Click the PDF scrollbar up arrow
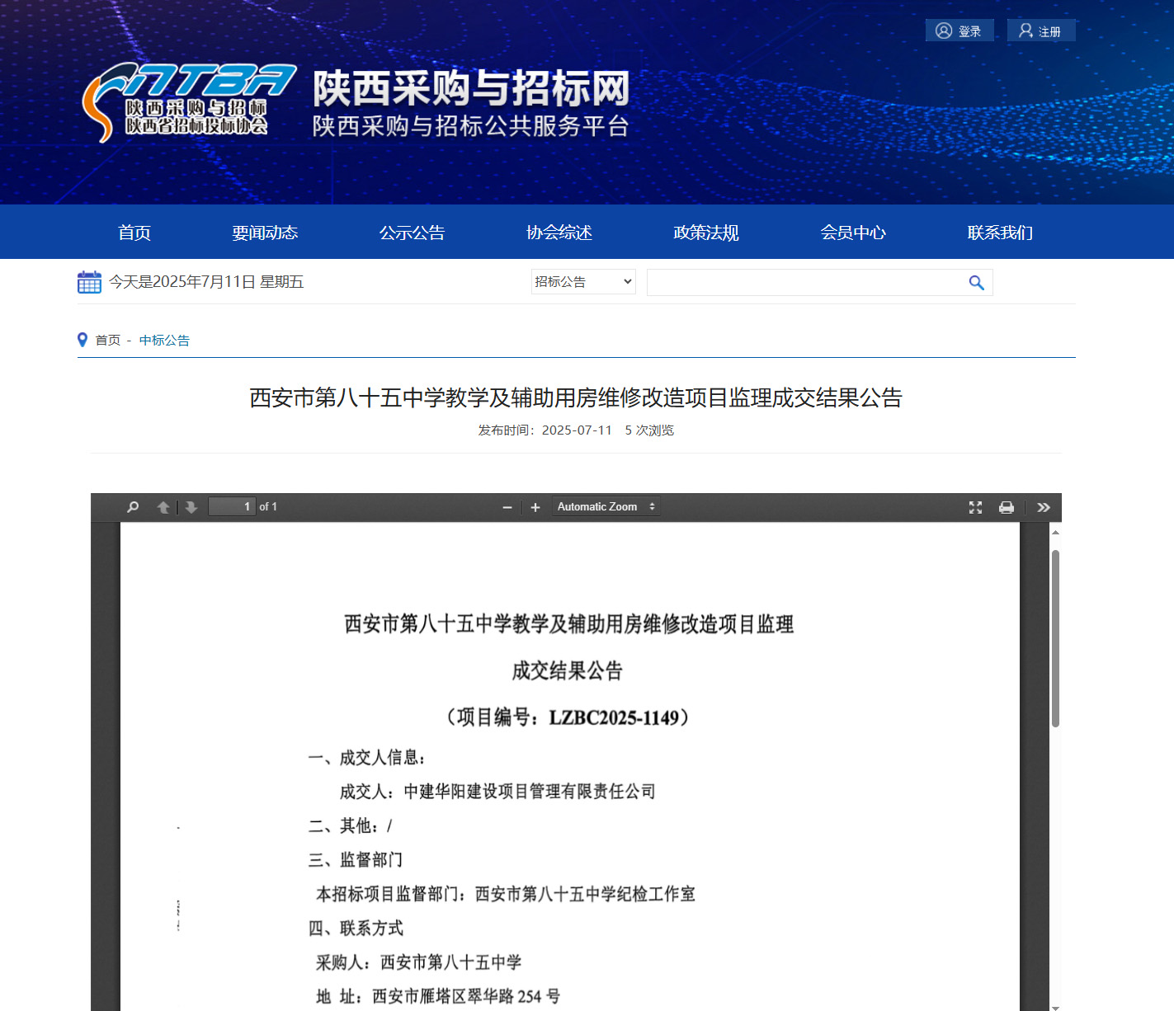Viewport: 1174px width, 1011px height. 1055,533
